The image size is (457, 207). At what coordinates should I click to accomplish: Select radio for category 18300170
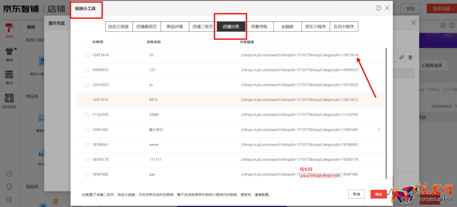87,160
